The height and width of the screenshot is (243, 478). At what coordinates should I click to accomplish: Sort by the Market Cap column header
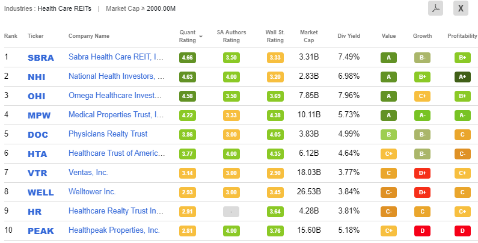coord(310,36)
